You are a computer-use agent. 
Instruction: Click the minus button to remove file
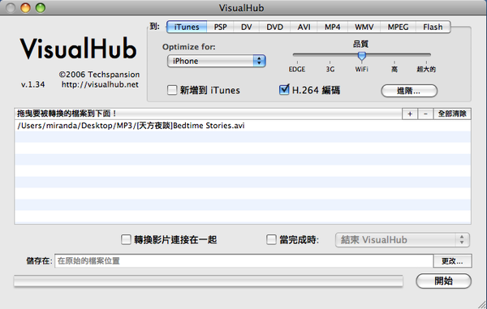[x=425, y=114]
